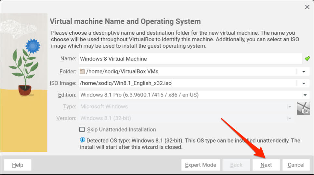Switch to Expert Mode
This screenshot has height=175, width=314.
coord(201,165)
